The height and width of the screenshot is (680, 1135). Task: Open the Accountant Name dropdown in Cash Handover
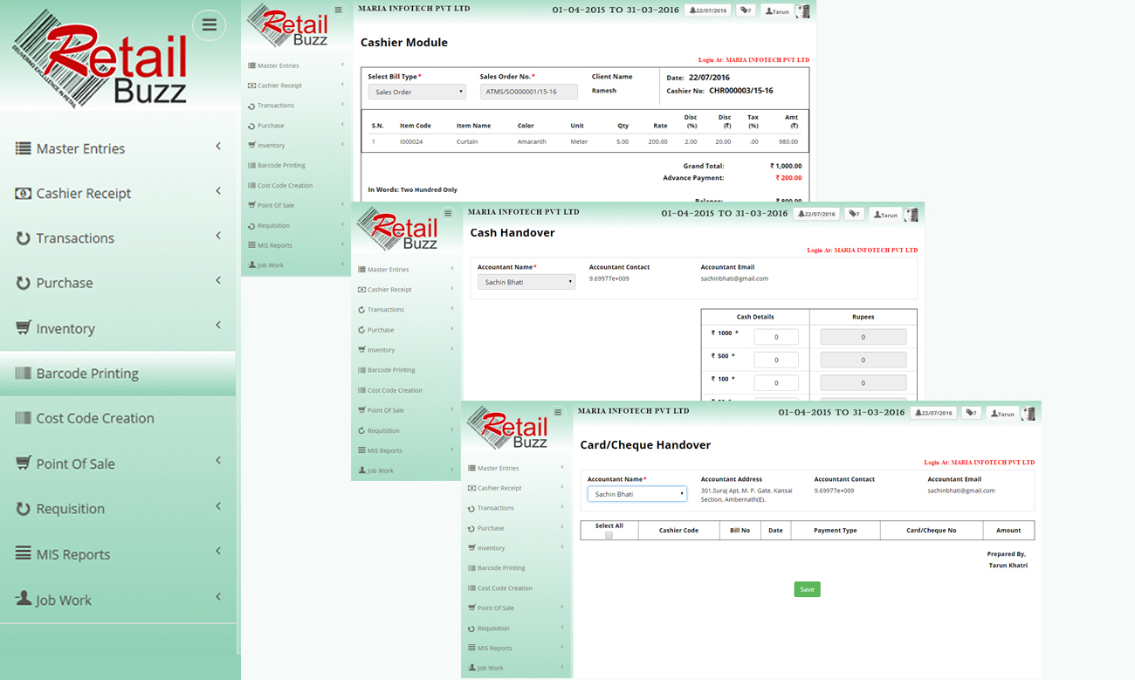point(526,282)
